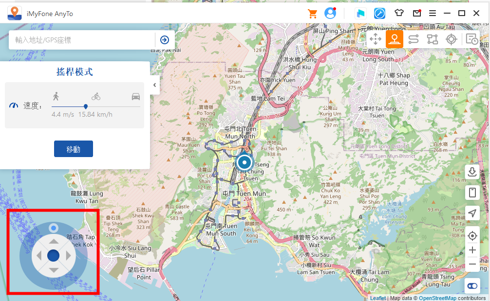Recenter map on current location
This screenshot has width=490, height=301.
pos(472,235)
